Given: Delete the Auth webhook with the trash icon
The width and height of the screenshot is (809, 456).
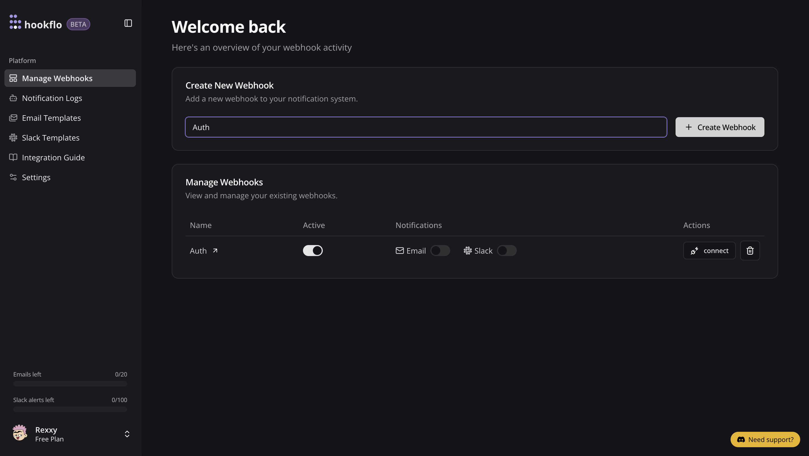Looking at the screenshot, I should (x=750, y=251).
